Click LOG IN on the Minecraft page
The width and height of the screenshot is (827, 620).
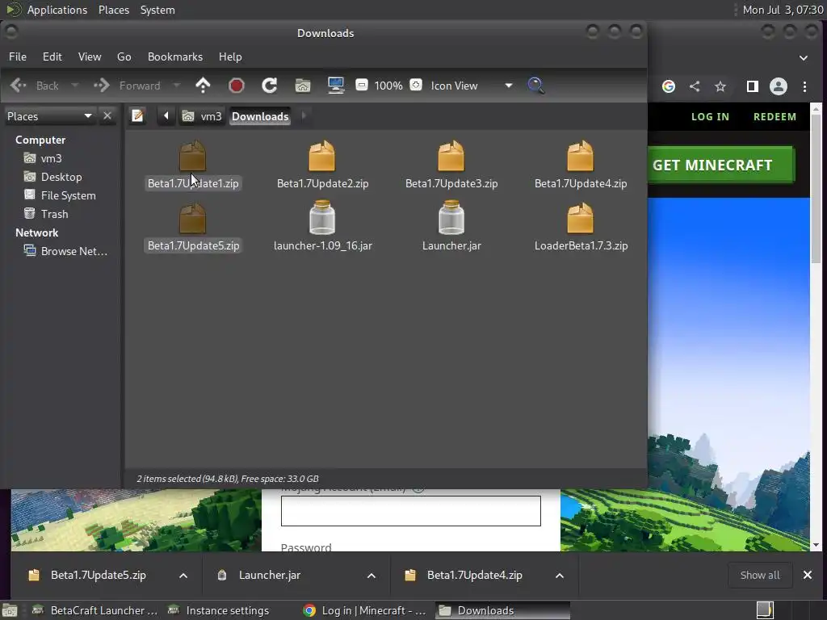click(710, 116)
